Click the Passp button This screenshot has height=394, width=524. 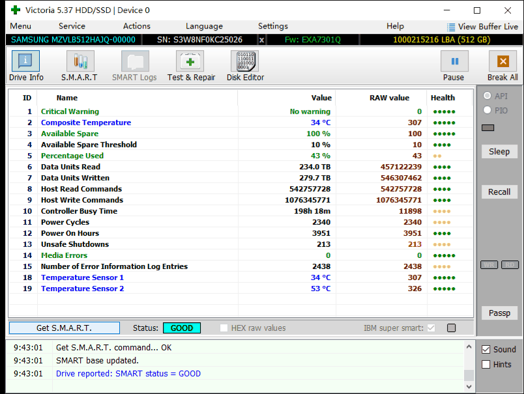[x=499, y=313]
